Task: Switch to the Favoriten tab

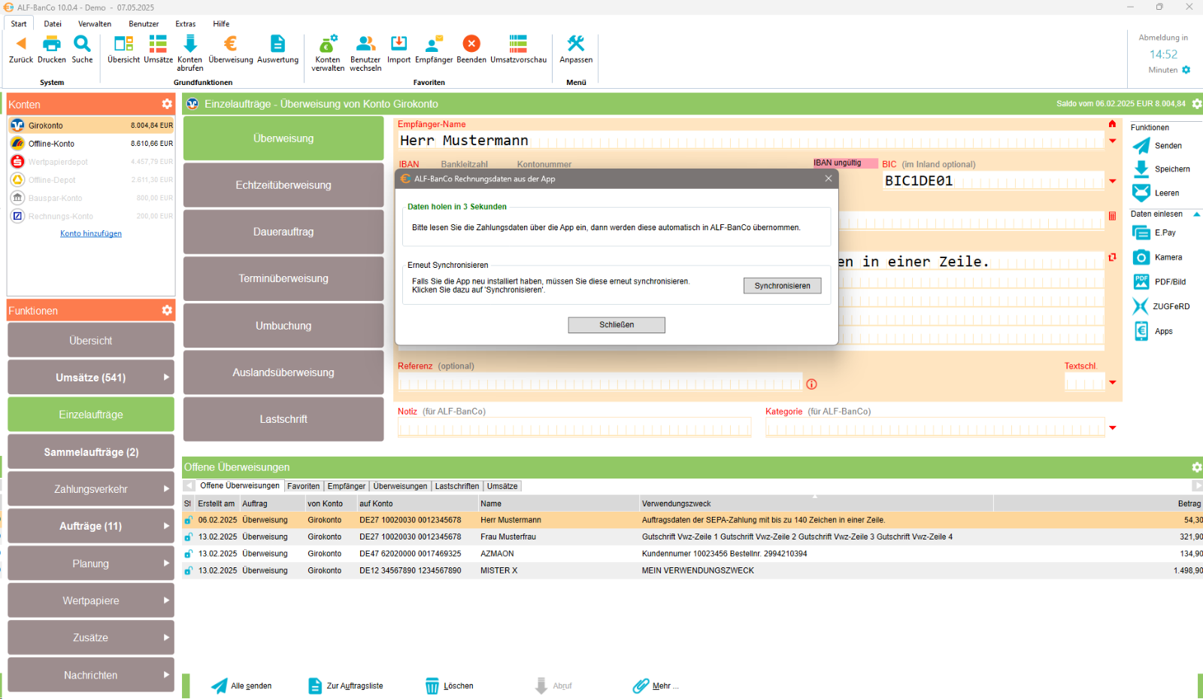Action: [303, 486]
